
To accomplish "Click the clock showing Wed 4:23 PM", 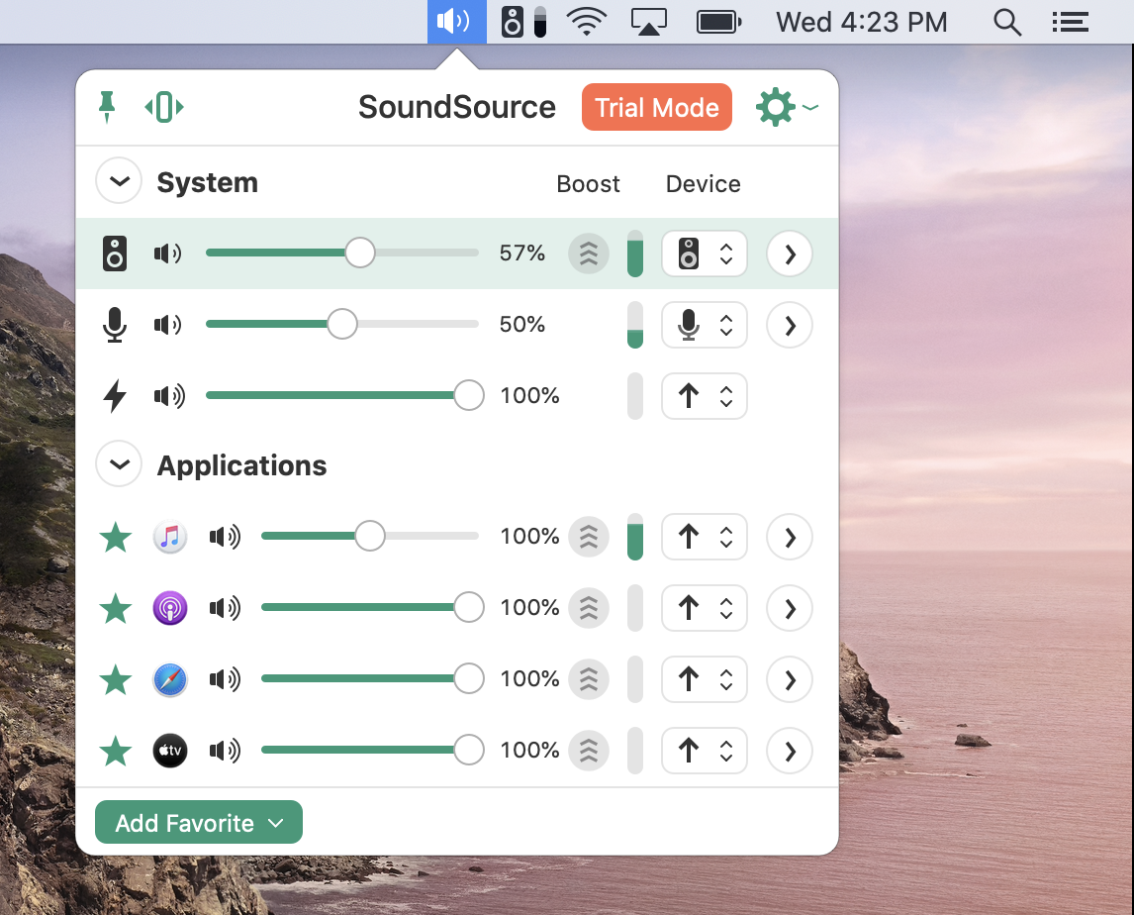I will click(x=861, y=22).
